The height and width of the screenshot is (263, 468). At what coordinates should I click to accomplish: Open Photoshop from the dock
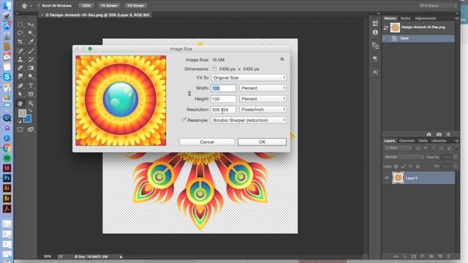coord(7,178)
